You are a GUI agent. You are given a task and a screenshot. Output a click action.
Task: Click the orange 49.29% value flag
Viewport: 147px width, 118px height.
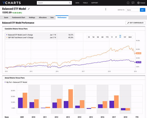click(138, 53)
